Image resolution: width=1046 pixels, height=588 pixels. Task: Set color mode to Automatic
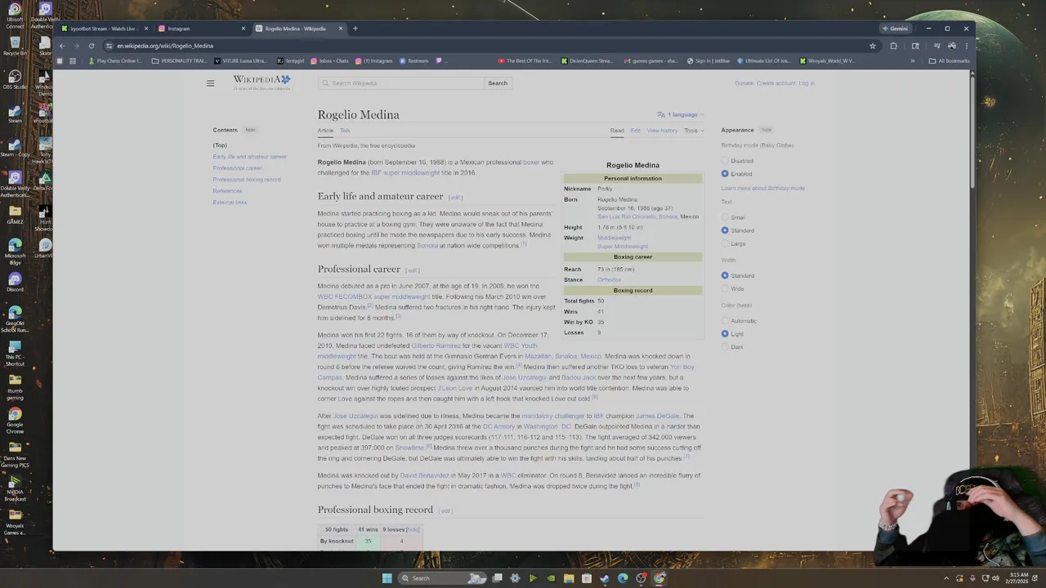[725, 321]
